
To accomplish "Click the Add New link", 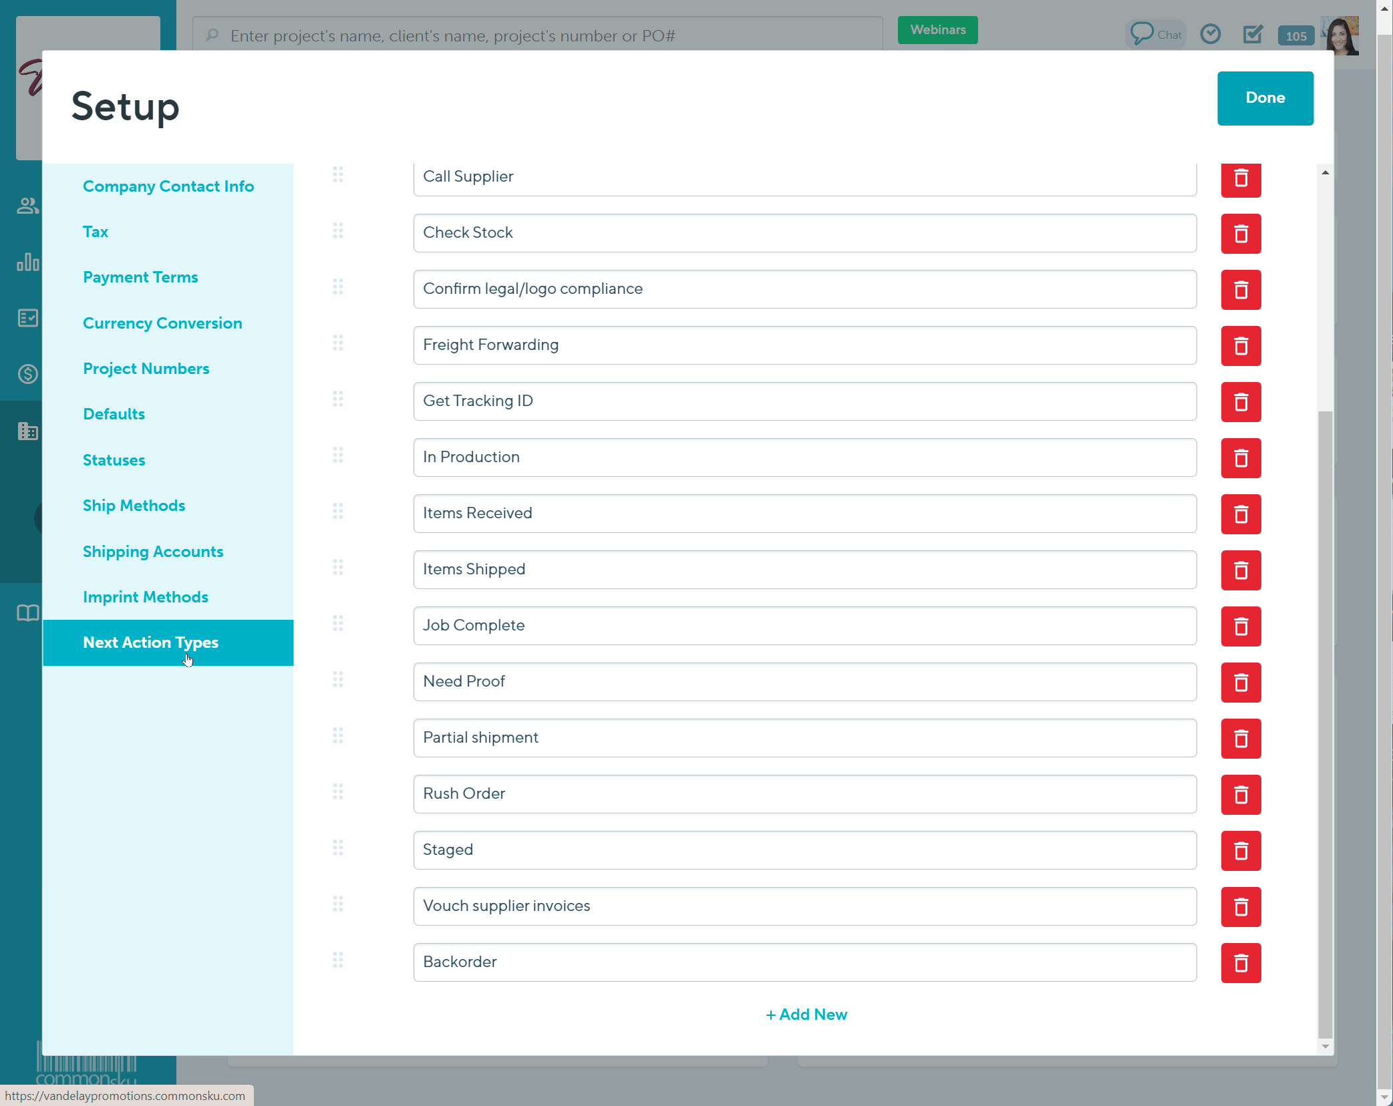I will pos(806,1015).
